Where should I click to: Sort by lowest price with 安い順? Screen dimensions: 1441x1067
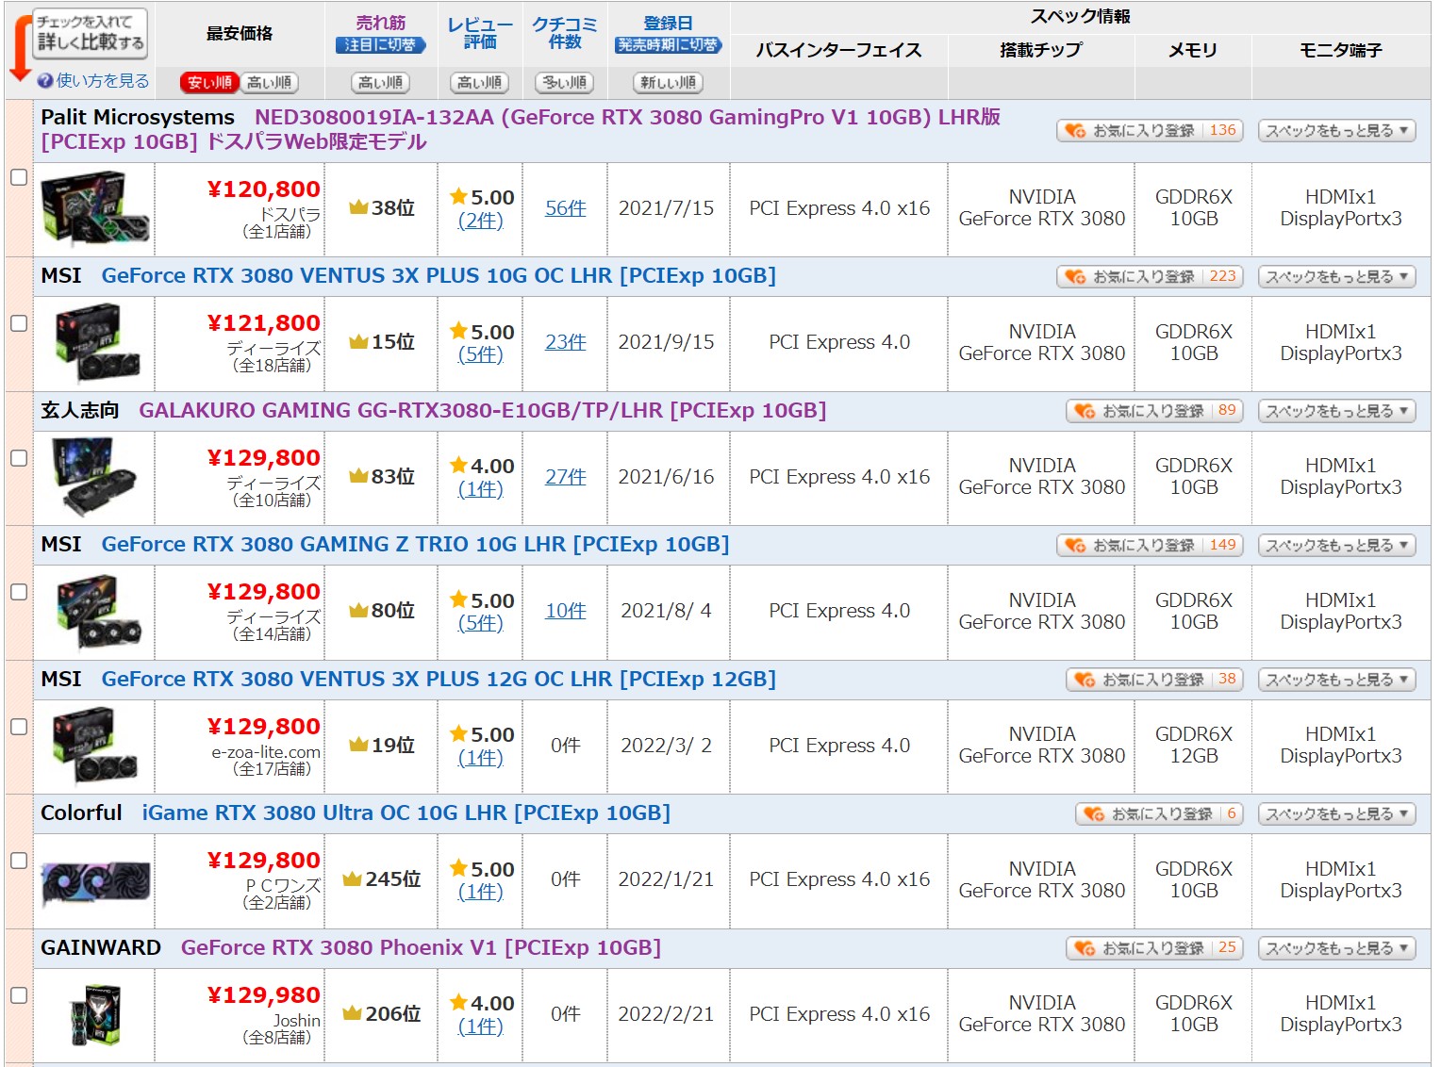pyautogui.click(x=209, y=83)
